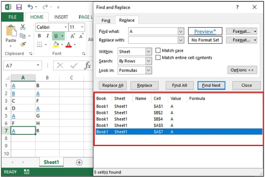Screen dimensions: 265x177
Task: Click the Excel application icon
Action: coord(8,7)
